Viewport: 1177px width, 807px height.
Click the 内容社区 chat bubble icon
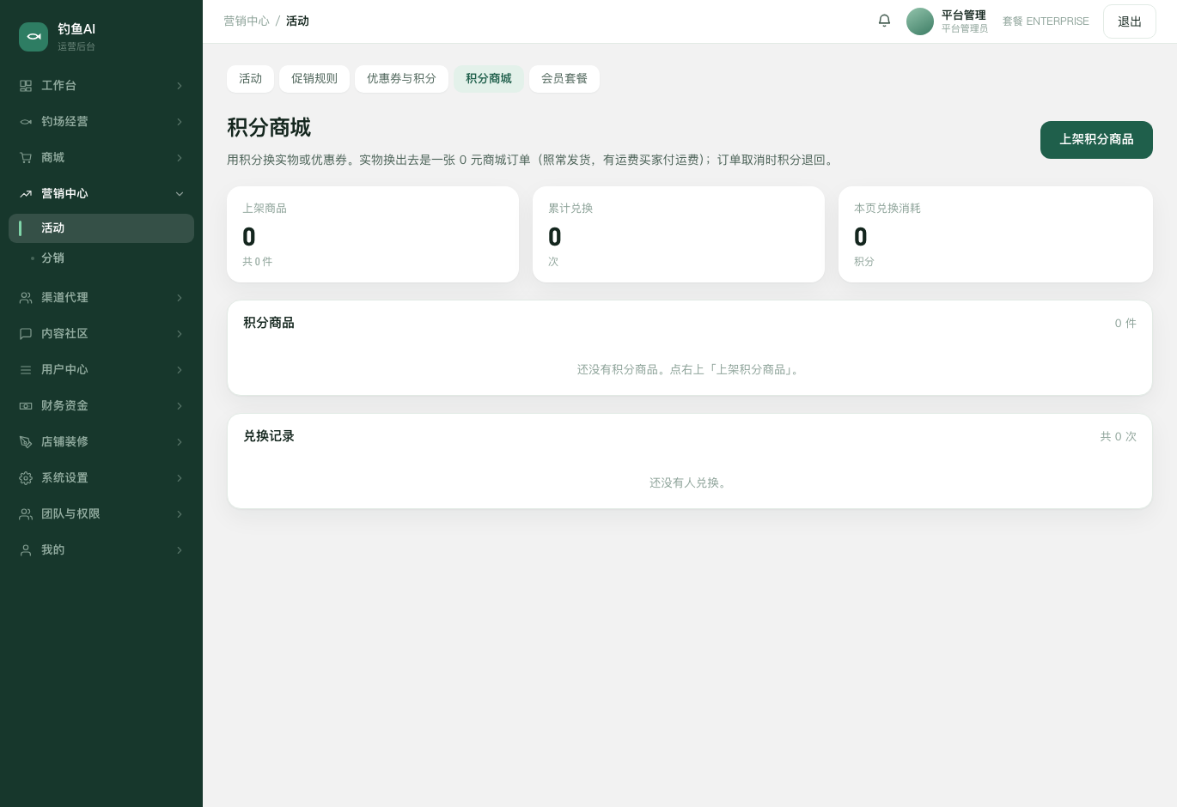pyautogui.click(x=26, y=334)
